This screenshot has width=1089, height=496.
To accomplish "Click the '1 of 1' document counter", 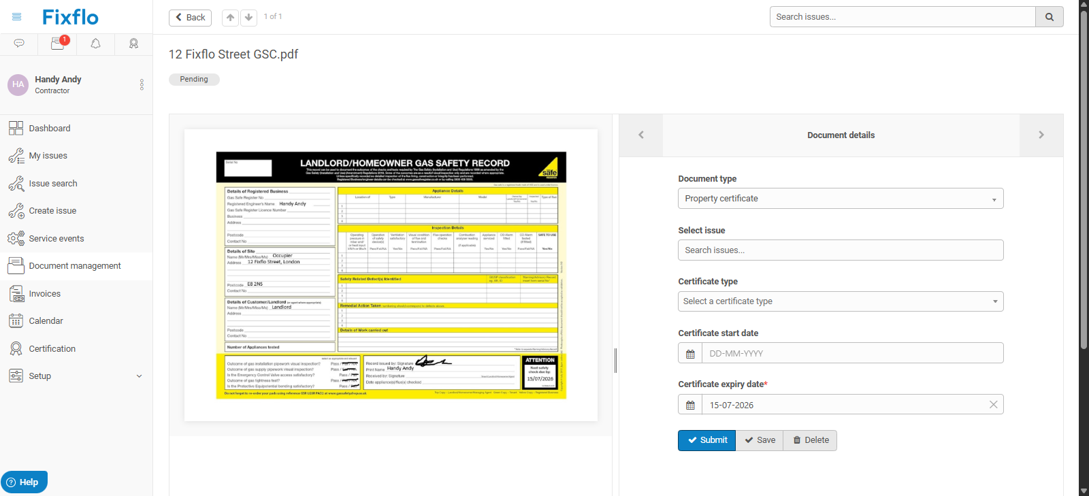I will (273, 17).
